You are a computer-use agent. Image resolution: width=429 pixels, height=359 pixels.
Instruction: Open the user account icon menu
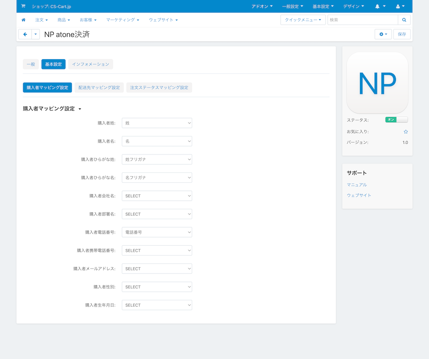pyautogui.click(x=400, y=6)
